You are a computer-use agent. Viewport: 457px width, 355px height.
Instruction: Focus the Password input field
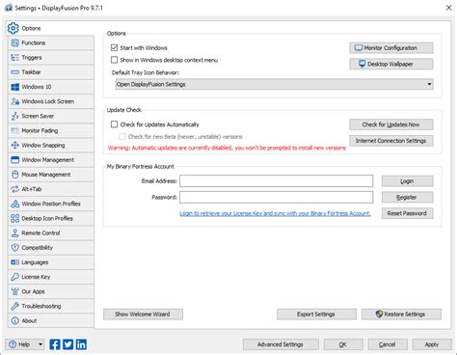click(x=276, y=197)
